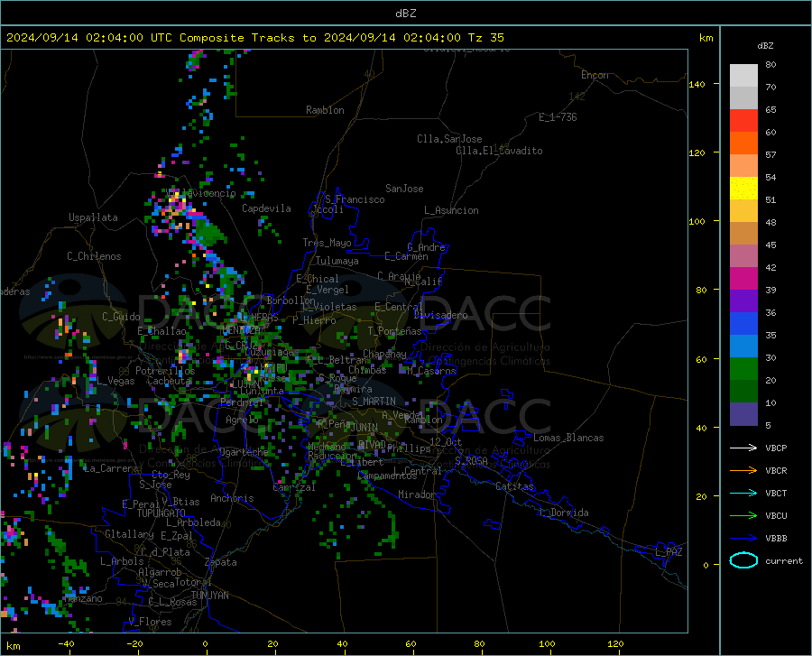The width and height of the screenshot is (812, 656).
Task: Click the Manzano map label
Action: (x=83, y=598)
